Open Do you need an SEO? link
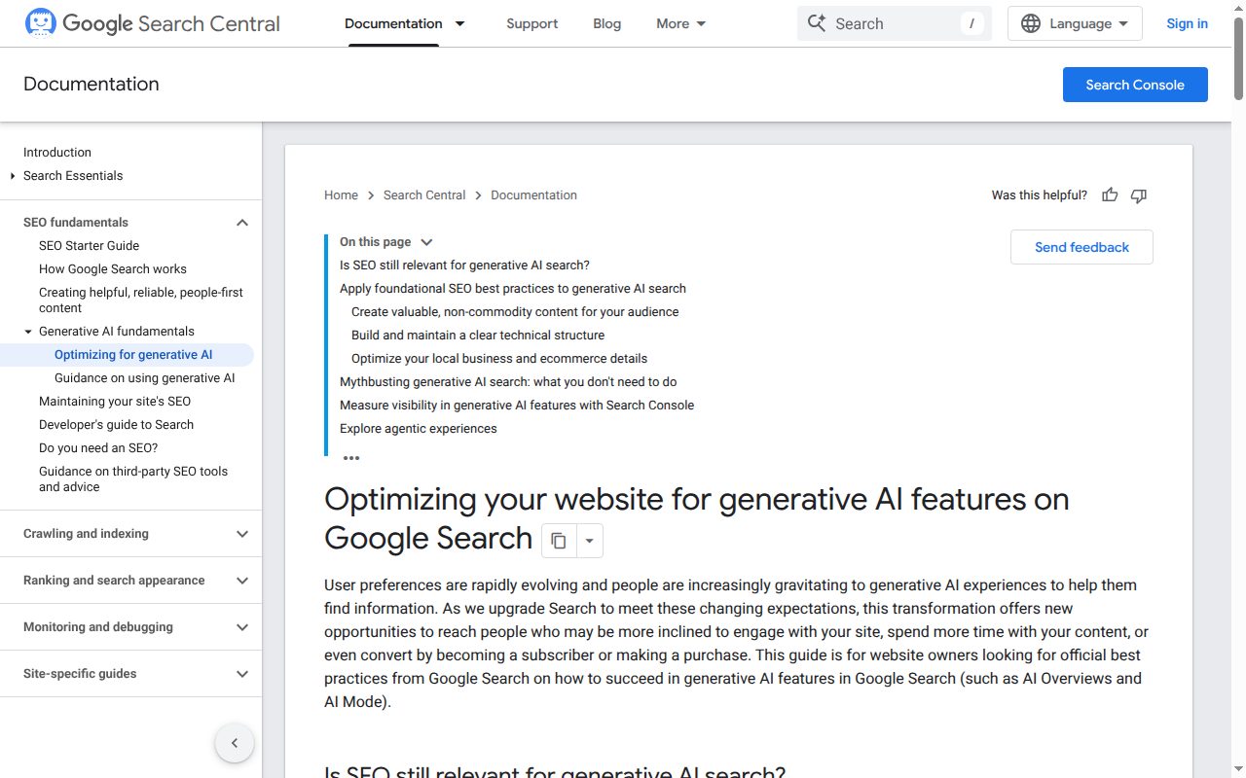The width and height of the screenshot is (1246, 778). (x=98, y=448)
